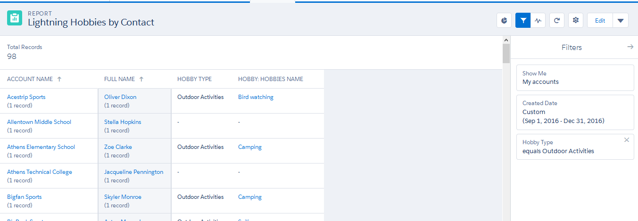The width and height of the screenshot is (638, 221).
Task: Open the dropdown arrow next to Edit
Action: coord(621,20)
